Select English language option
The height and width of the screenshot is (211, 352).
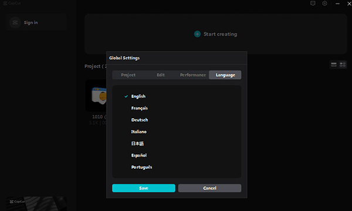[x=138, y=96]
